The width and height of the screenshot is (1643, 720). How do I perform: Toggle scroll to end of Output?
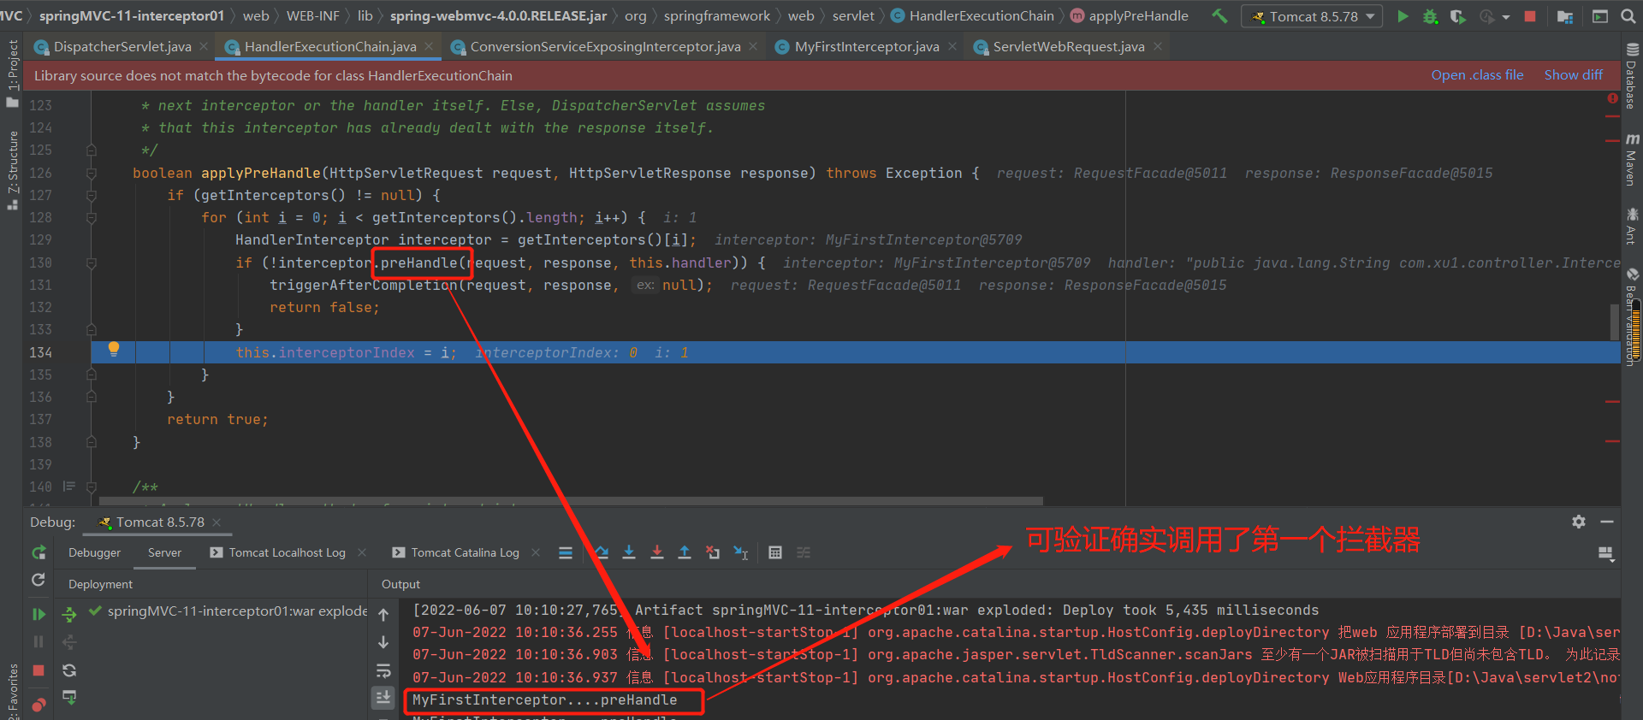tap(383, 698)
